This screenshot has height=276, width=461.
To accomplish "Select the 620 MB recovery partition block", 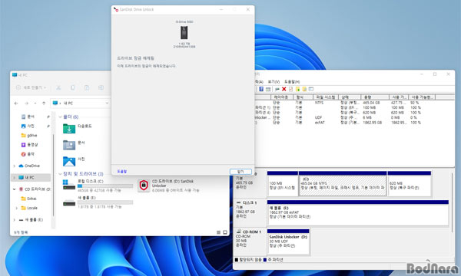I will point(410,184).
